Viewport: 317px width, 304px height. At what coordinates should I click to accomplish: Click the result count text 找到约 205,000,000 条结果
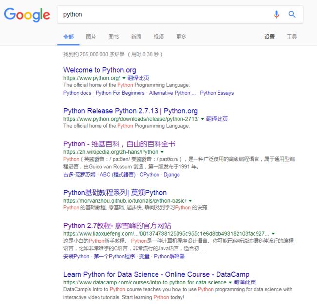point(94,54)
